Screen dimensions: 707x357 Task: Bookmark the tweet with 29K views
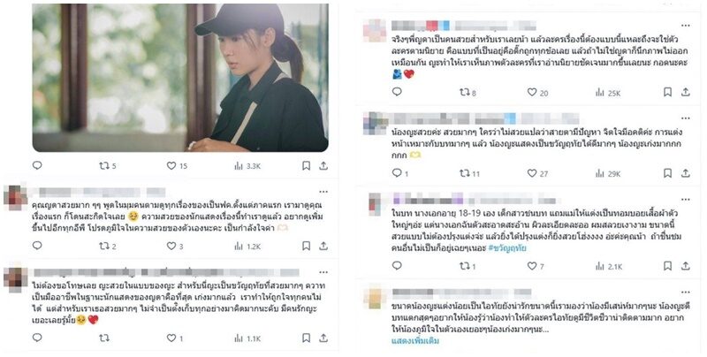pyautogui.click(x=668, y=173)
